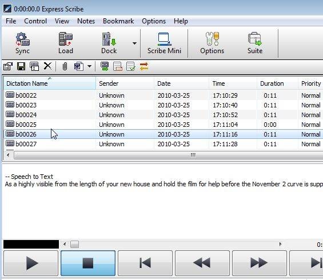Click the cassette icon beside b00022
This screenshot has height=280, width=323.
point(10,95)
